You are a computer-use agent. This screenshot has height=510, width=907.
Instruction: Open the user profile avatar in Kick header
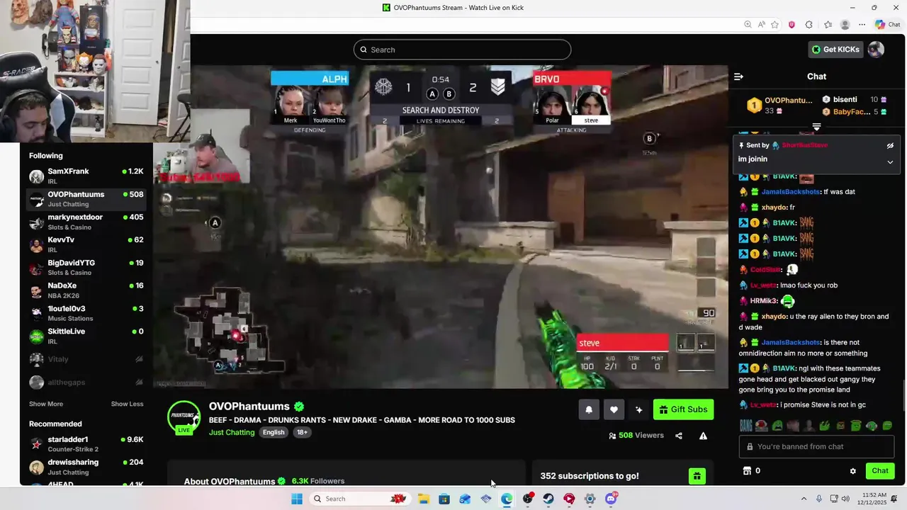(x=877, y=50)
